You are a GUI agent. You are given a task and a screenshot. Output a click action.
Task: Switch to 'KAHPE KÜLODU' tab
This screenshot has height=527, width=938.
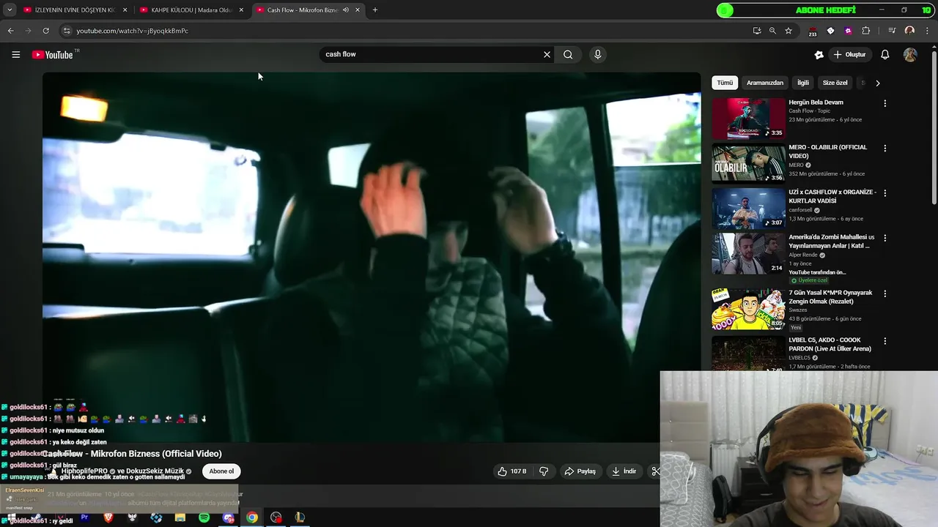[x=192, y=10]
